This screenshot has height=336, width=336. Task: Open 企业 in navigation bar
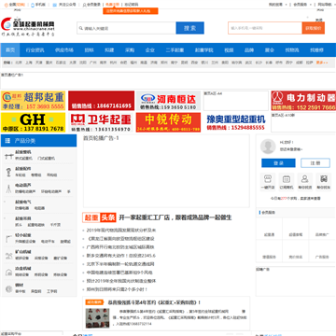[150, 50]
